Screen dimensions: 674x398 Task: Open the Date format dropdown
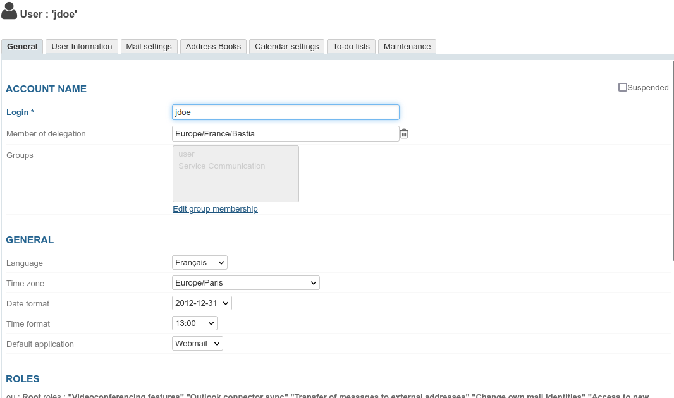pyautogui.click(x=202, y=303)
